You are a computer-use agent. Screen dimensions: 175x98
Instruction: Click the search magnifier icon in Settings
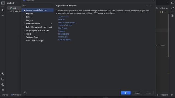click(x=24, y=5)
